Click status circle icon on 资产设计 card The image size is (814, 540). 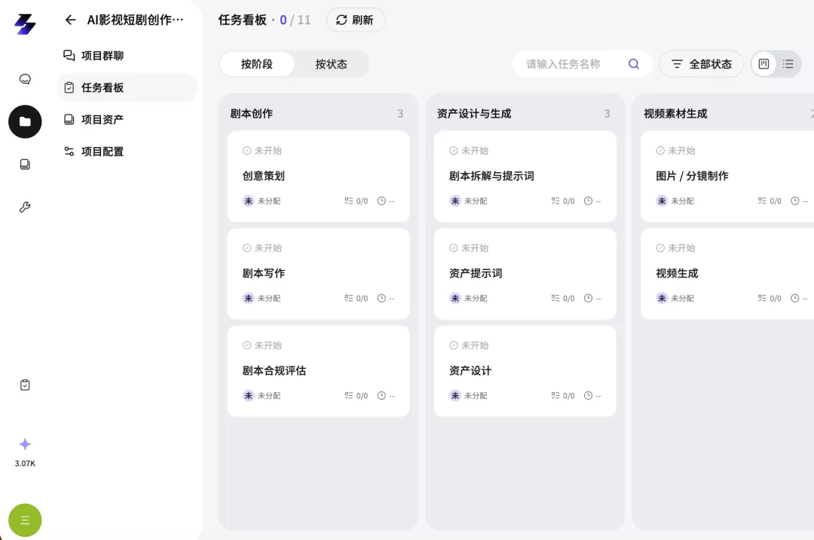(x=454, y=345)
